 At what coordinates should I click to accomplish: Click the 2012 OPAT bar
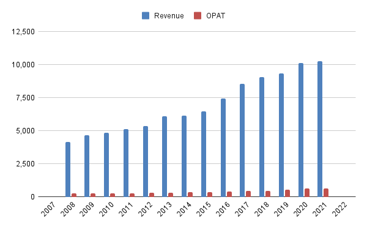click(152, 195)
